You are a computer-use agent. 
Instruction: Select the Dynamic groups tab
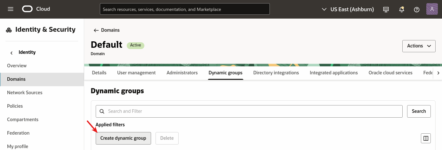(226, 73)
